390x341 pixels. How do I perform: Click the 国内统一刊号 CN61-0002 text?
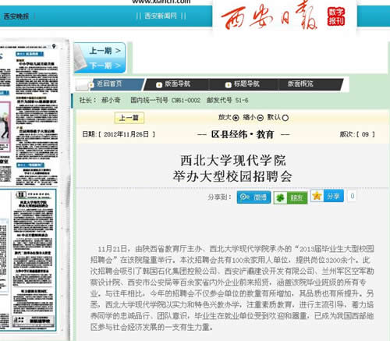(165, 100)
